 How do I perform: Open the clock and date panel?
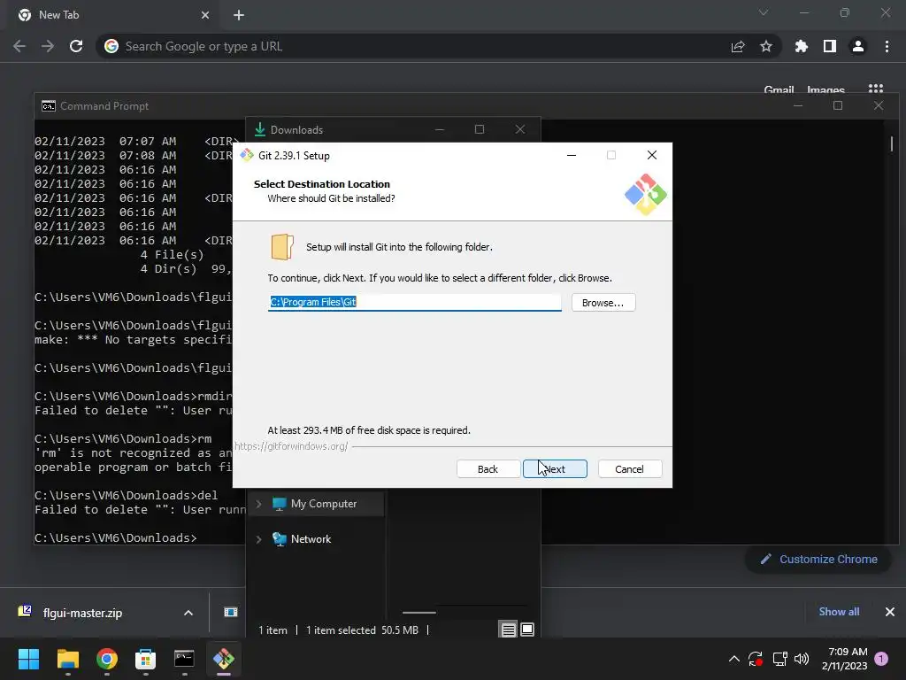coord(844,659)
